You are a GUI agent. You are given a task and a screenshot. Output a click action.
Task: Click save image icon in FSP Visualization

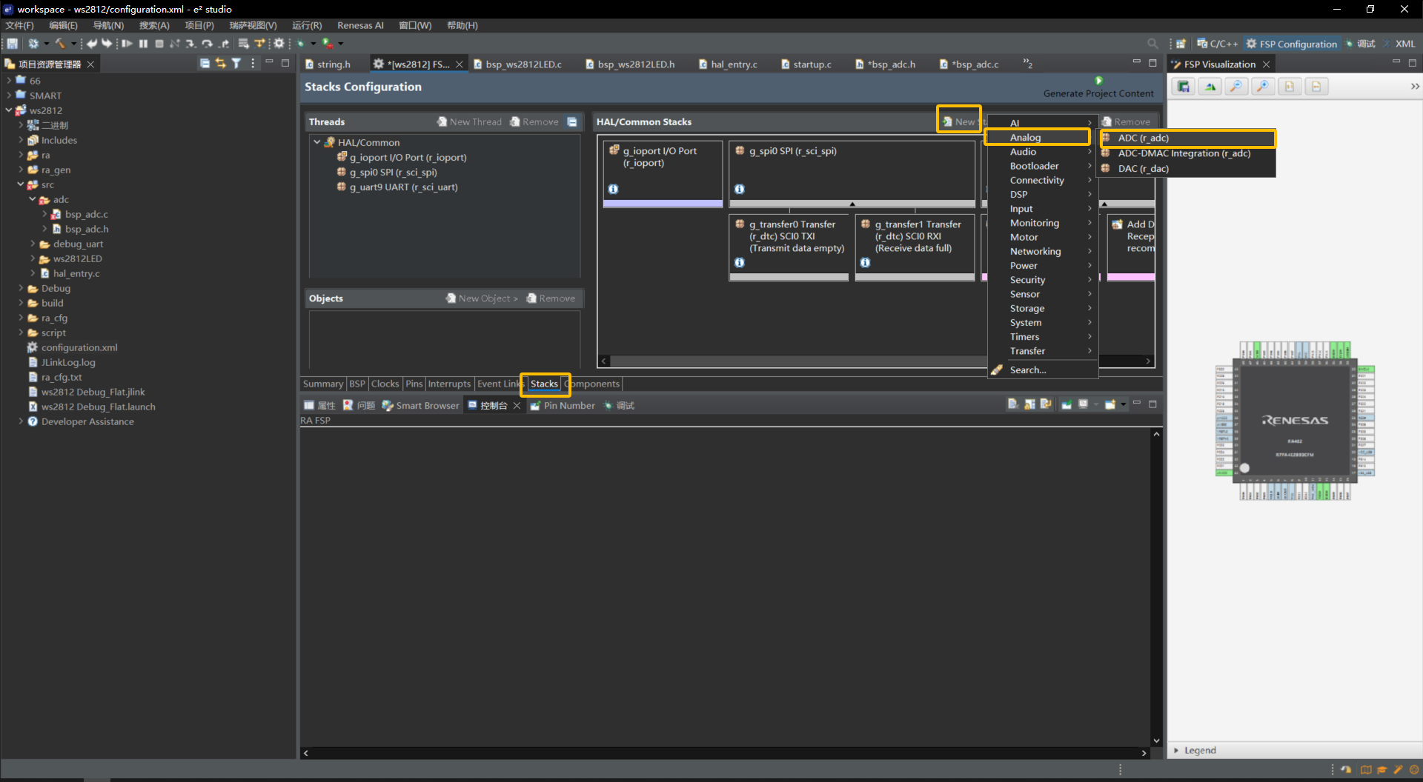tap(1184, 87)
